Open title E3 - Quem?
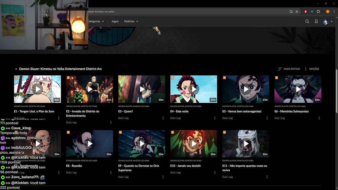Screen dimensions: 338x190 (125, 111)
